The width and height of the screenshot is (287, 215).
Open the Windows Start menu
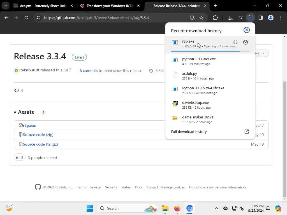(x=90, y=208)
